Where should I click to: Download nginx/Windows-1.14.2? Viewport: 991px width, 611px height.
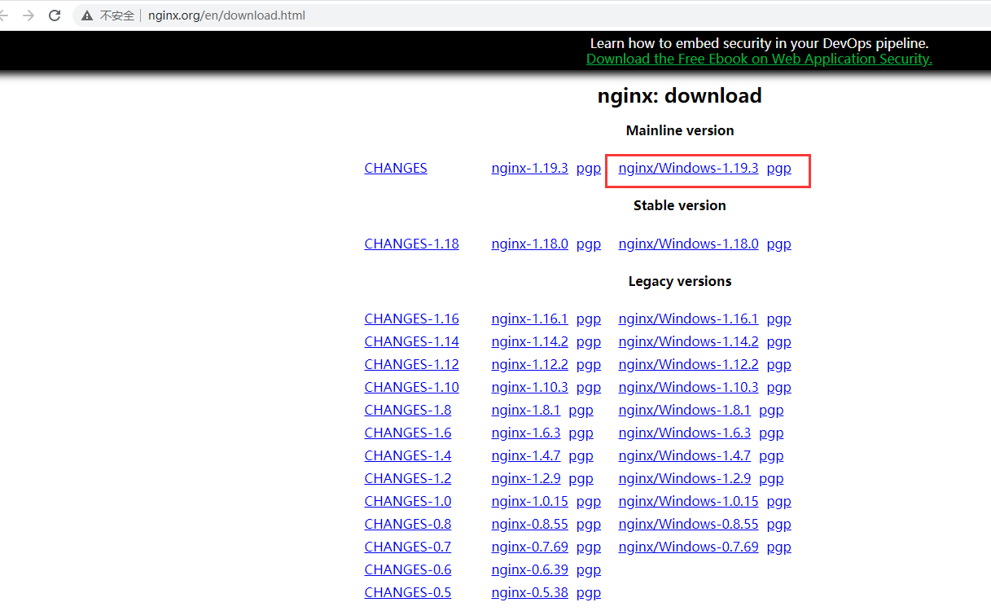688,341
